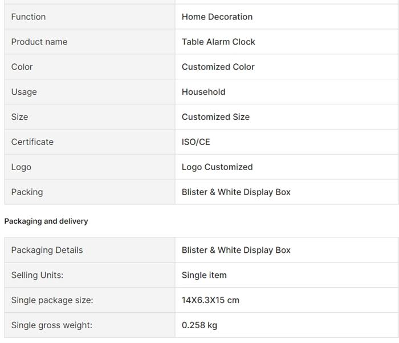Click the 'Logo Customized' value text

217,167
